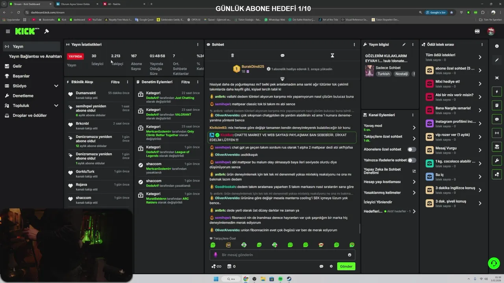Open the hamburger menu beside Kick logo

pyautogui.click(x=8, y=31)
